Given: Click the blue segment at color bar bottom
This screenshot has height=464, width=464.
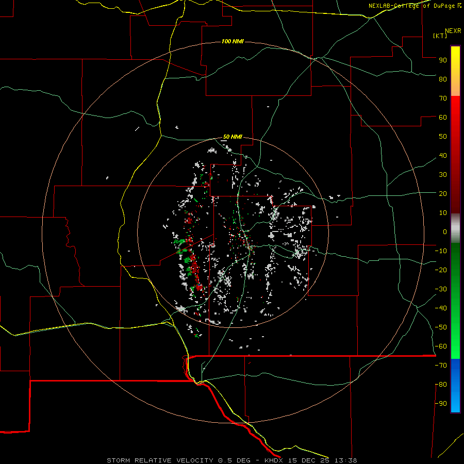Looking at the screenshot, I should (455, 386).
